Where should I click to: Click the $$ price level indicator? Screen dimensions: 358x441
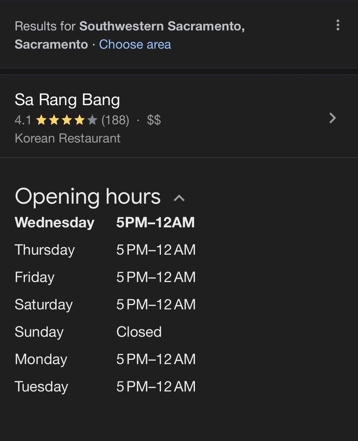[154, 120]
